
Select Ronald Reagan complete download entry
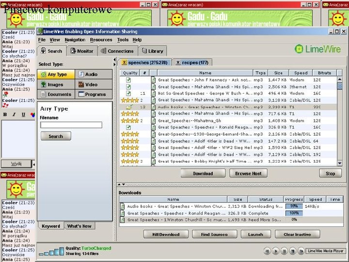point(231,213)
